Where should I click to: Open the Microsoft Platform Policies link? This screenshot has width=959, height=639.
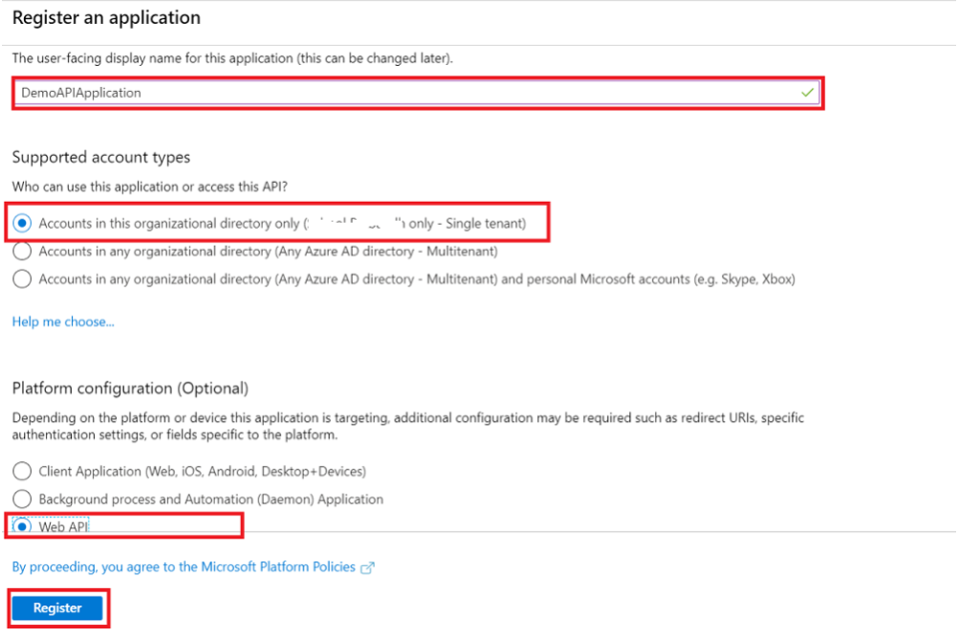pyautogui.click(x=184, y=567)
